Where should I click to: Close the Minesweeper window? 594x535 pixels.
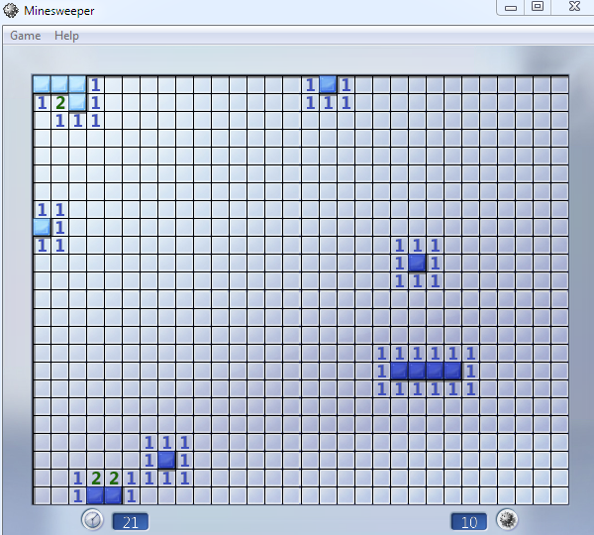(574, 7)
